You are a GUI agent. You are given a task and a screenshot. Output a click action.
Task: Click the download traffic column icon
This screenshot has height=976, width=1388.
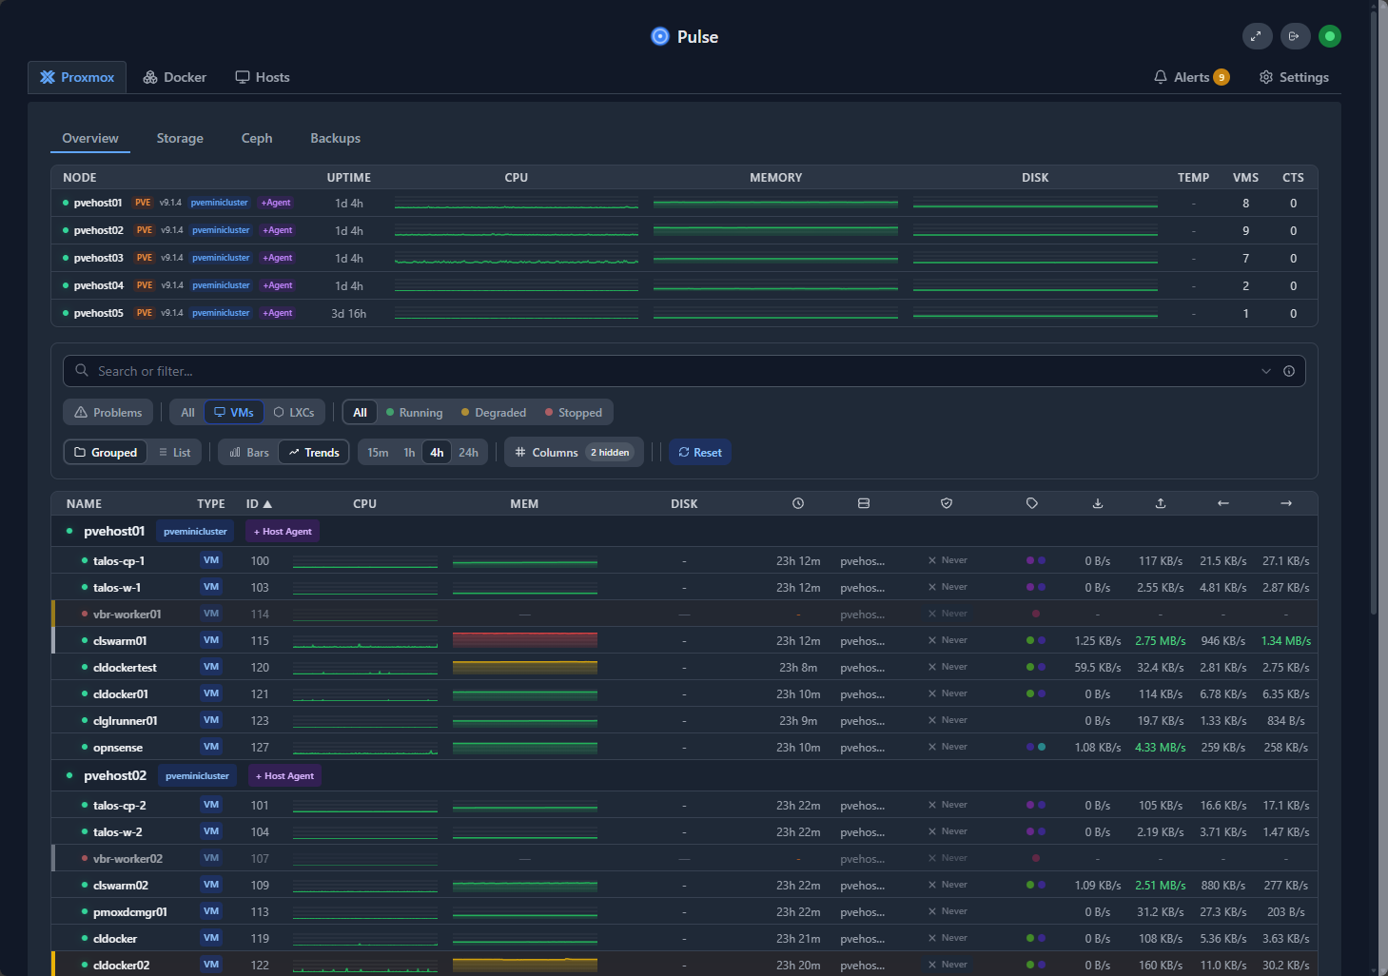point(1097,502)
